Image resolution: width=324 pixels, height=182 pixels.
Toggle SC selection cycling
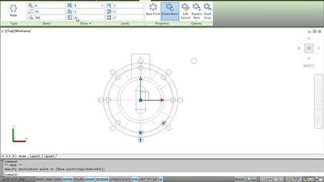coord(161,179)
